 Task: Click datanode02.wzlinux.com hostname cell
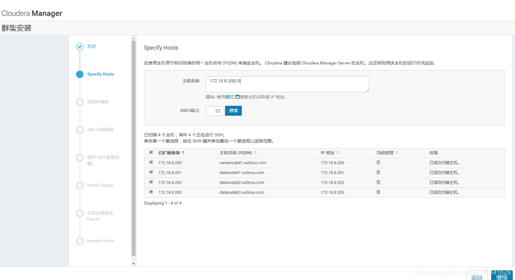(x=242, y=183)
